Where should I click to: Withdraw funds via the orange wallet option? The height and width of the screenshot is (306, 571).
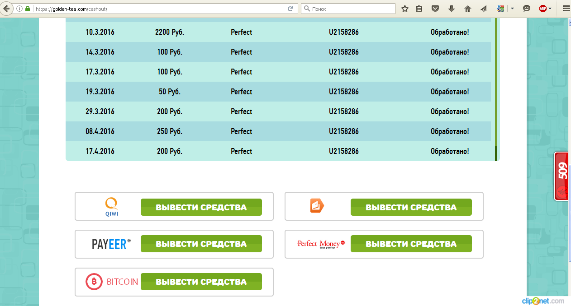[411, 207]
